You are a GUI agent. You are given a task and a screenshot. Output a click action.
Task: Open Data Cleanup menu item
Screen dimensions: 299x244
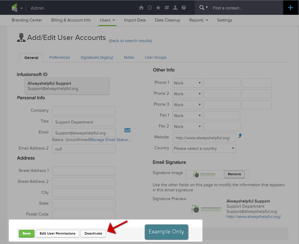click(168, 20)
